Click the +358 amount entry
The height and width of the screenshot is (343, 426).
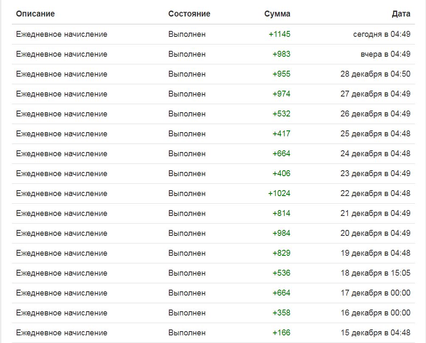pos(281,313)
